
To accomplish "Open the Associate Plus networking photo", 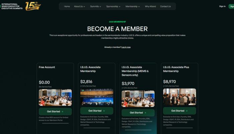I will click(x=180, y=97).
